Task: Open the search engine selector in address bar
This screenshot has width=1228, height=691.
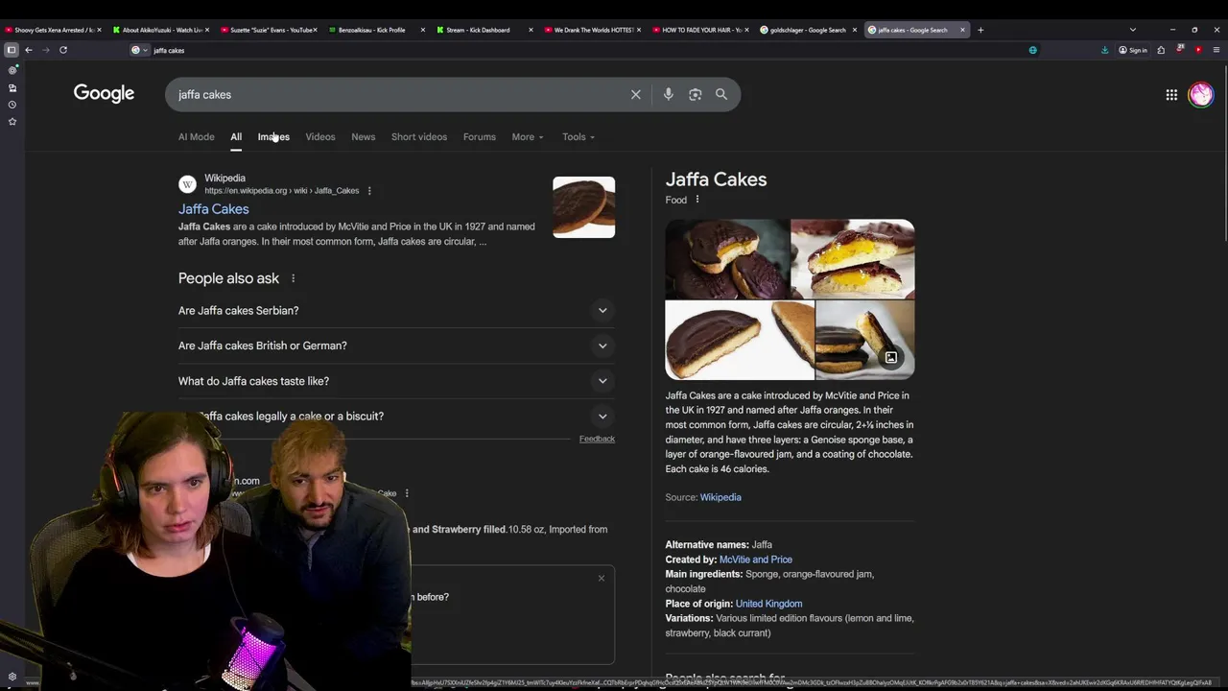Action: [x=140, y=50]
